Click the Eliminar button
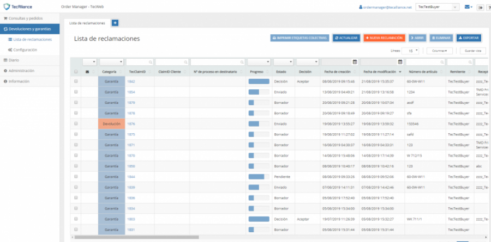This screenshot has width=491, height=242. (441, 38)
